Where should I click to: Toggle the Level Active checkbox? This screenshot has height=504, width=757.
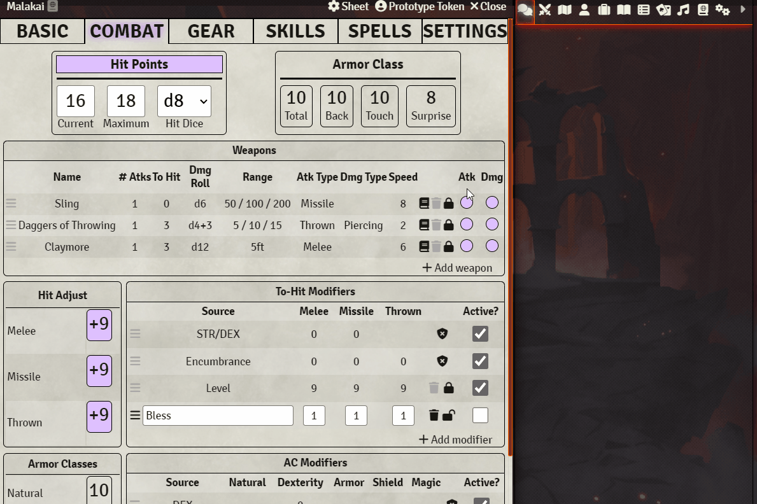pyautogui.click(x=480, y=388)
